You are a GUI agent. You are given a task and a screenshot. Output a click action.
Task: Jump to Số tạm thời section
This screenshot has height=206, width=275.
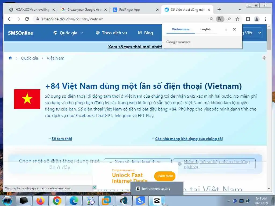click(62, 139)
